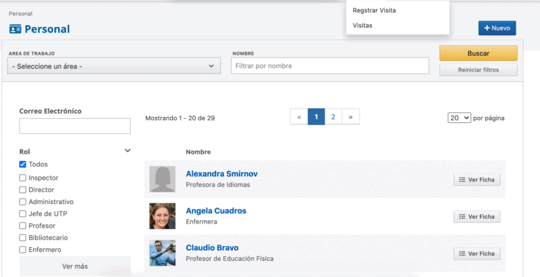The width and height of the screenshot is (540, 277).
Task: Open the results per page selector
Action: pos(459,118)
